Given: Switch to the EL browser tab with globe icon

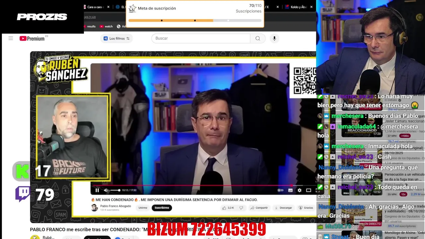Looking at the screenshot, I should [120, 7].
